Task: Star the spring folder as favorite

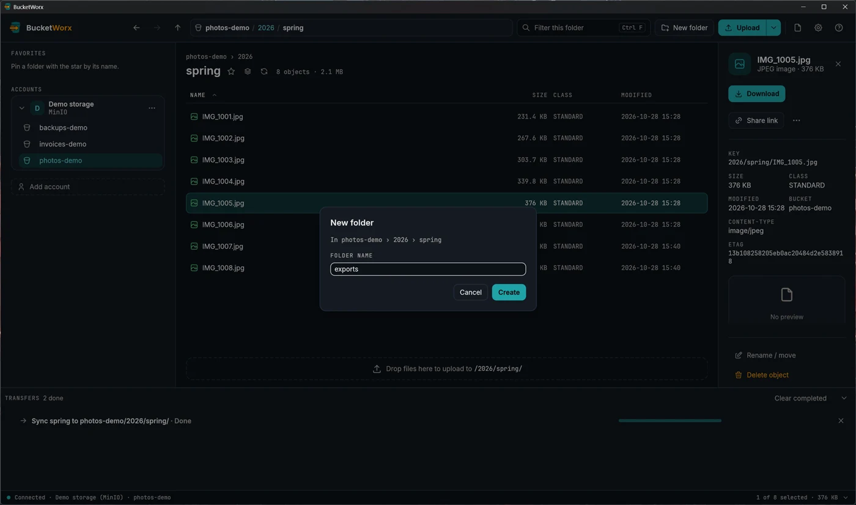Action: pyautogui.click(x=231, y=72)
